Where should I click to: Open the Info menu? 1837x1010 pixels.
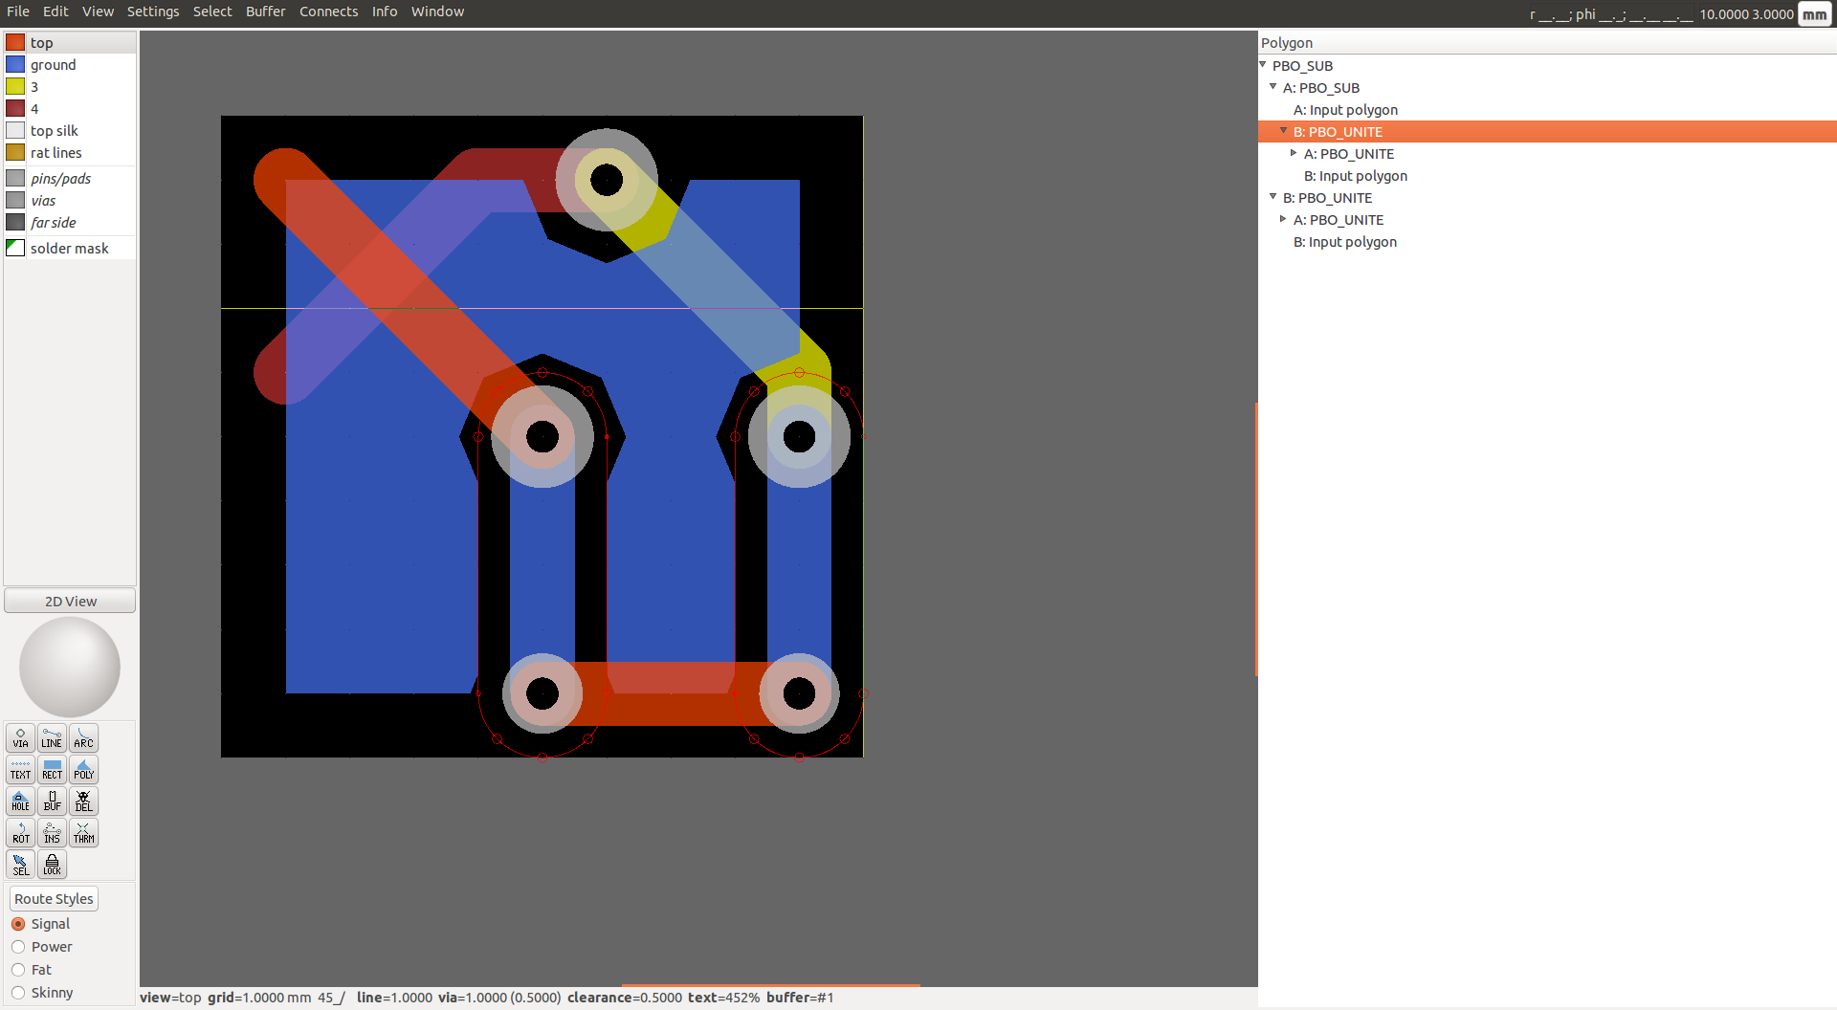[x=385, y=11]
